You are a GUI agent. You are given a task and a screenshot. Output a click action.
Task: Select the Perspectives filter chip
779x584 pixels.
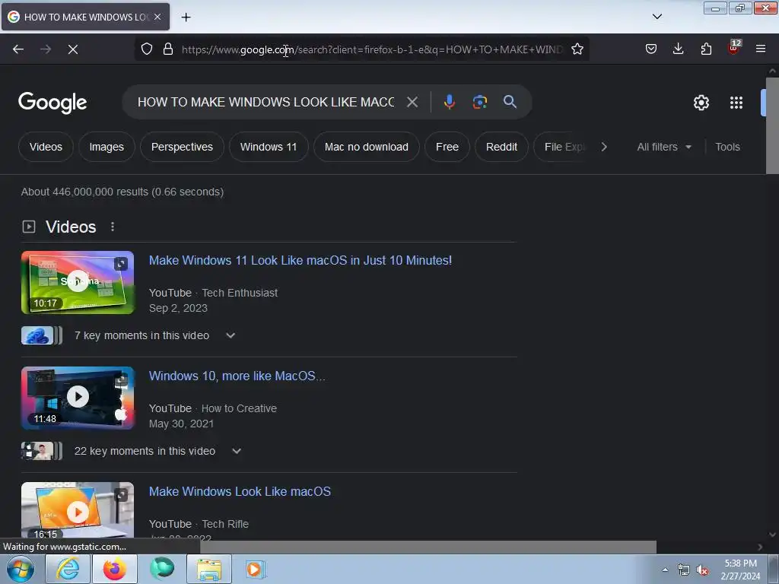click(182, 147)
